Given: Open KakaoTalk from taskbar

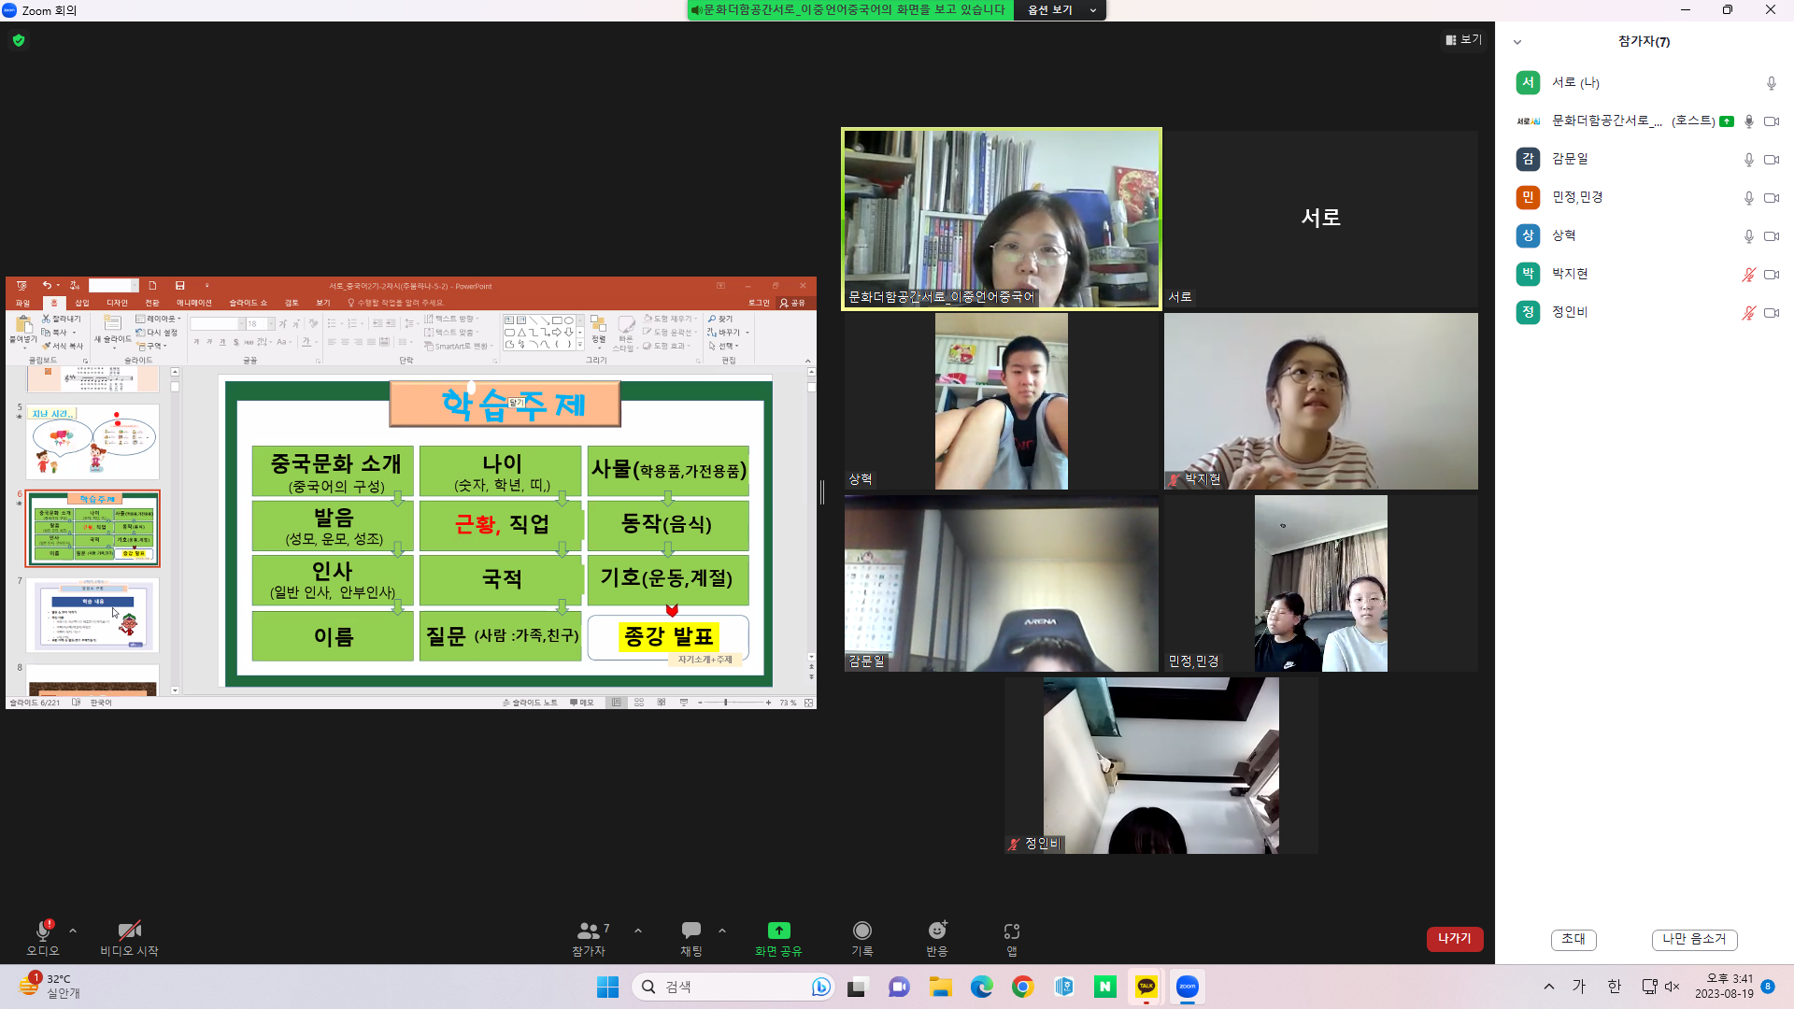Looking at the screenshot, I should (1146, 987).
